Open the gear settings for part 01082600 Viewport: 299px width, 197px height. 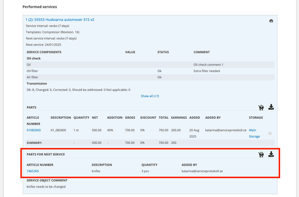click(x=270, y=133)
